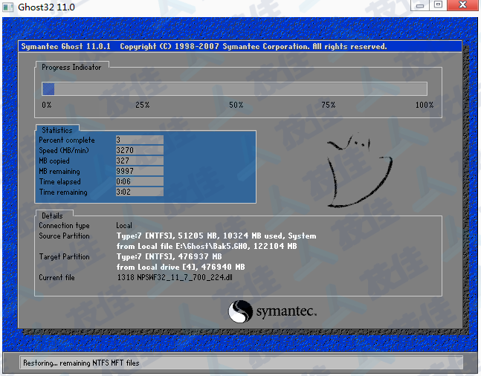481x376 pixels.
Task: Click the Local drive [4] line
Action: (181, 267)
